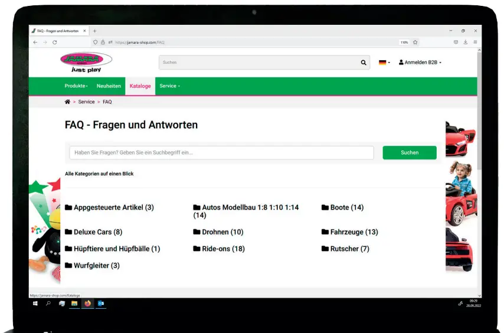504x333 pixels.
Task: Focus the FAQ question search field
Action: pyautogui.click(x=221, y=153)
